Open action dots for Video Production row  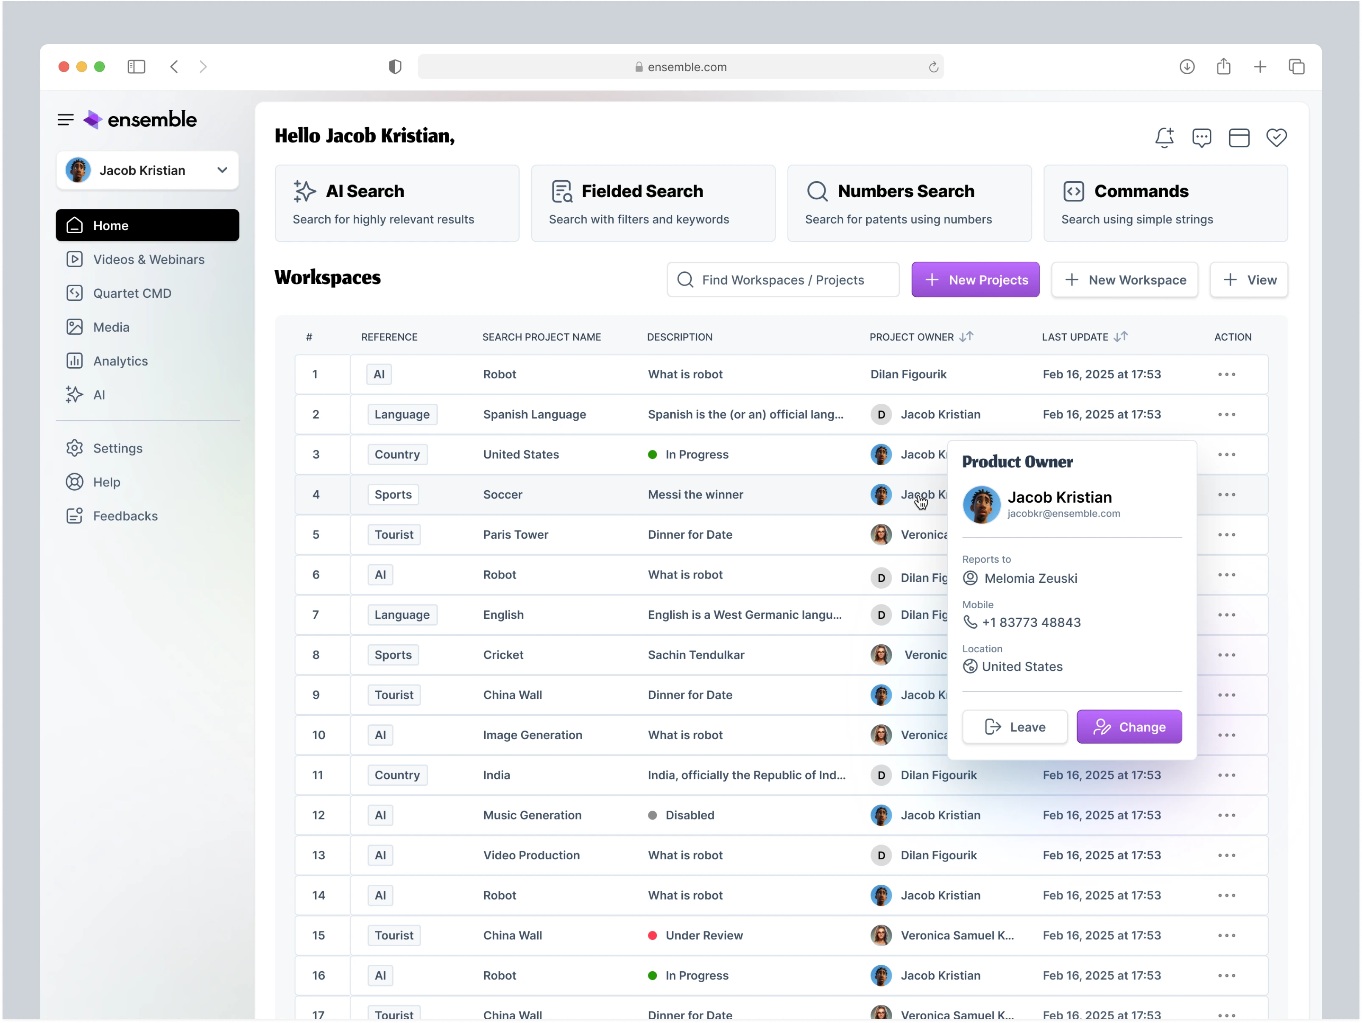[1227, 855]
